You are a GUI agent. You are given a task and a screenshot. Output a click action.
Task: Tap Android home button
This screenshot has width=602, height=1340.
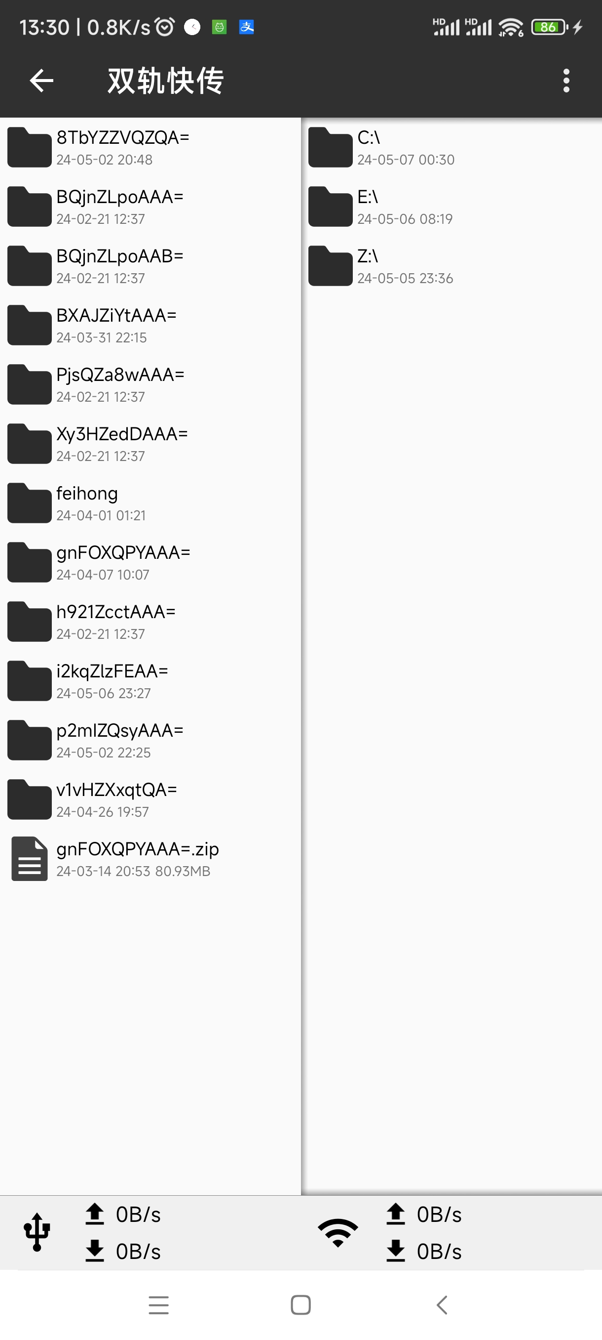301,1304
